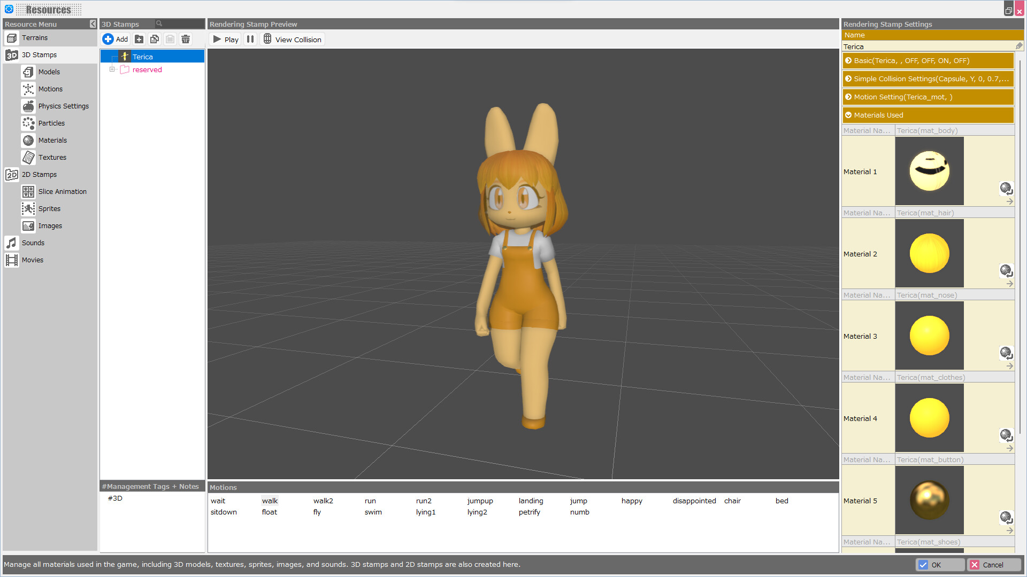Expand the reserved folder in 3D Stamps tree
The image size is (1027, 577).
tap(112, 69)
